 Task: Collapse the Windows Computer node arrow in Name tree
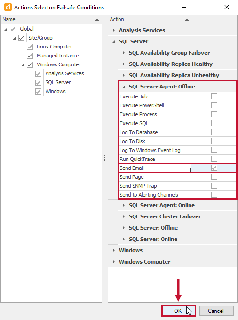pyautogui.click(x=23, y=65)
